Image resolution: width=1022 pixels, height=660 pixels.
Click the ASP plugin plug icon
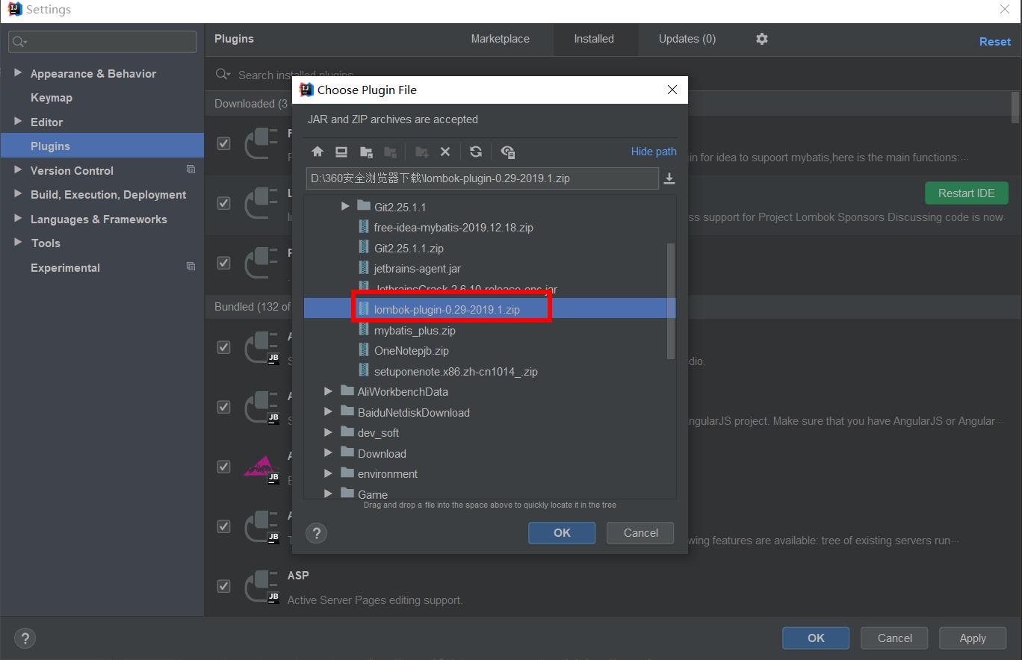tap(262, 586)
